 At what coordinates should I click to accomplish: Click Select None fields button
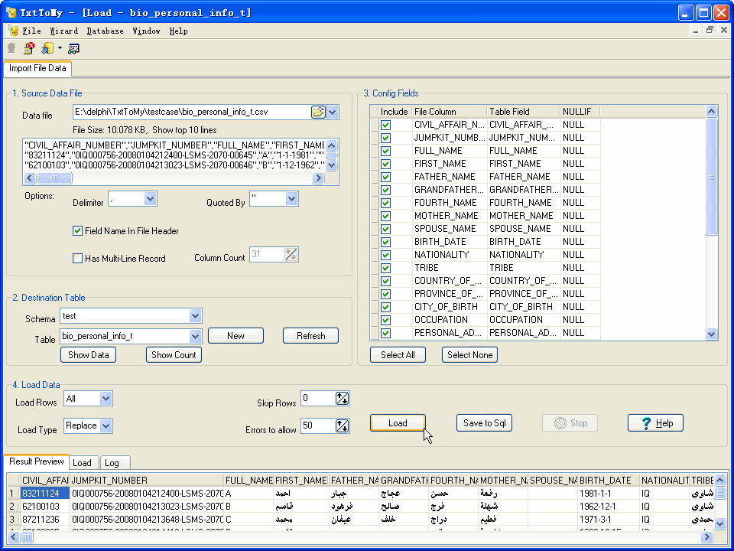pyautogui.click(x=470, y=354)
